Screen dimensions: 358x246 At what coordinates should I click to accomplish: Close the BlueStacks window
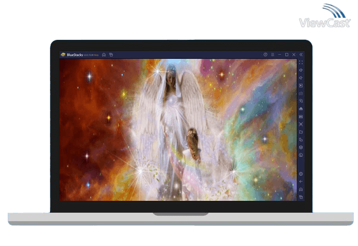pos(294,55)
